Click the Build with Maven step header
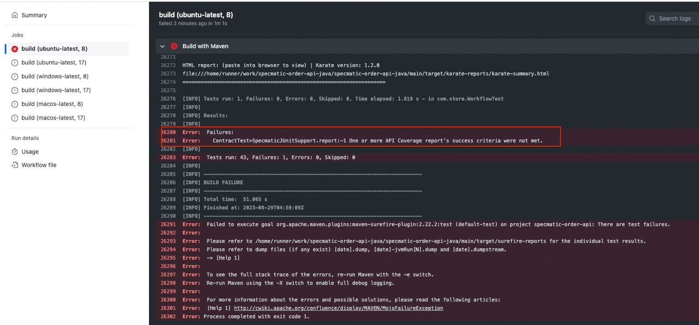The image size is (699, 325). click(205, 46)
